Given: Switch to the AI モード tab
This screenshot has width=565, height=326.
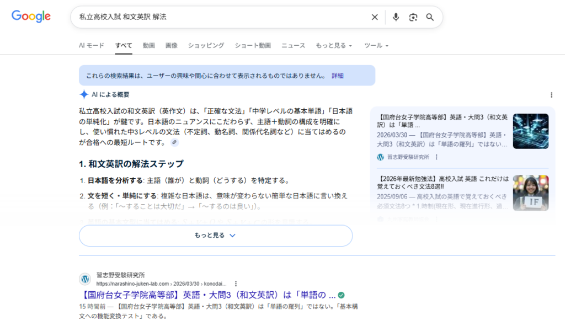Looking at the screenshot, I should 91,45.
